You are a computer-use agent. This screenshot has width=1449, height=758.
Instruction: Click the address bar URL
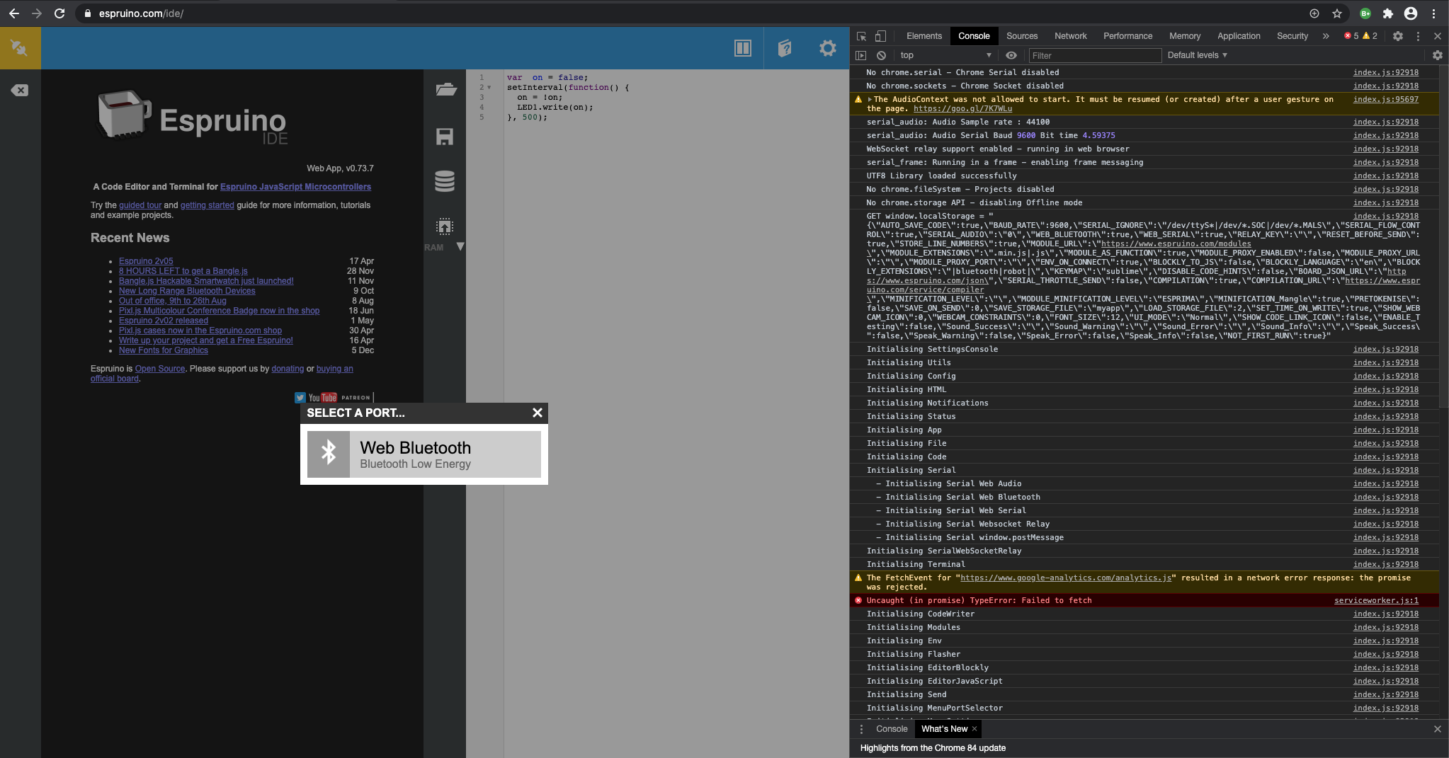[x=141, y=13]
